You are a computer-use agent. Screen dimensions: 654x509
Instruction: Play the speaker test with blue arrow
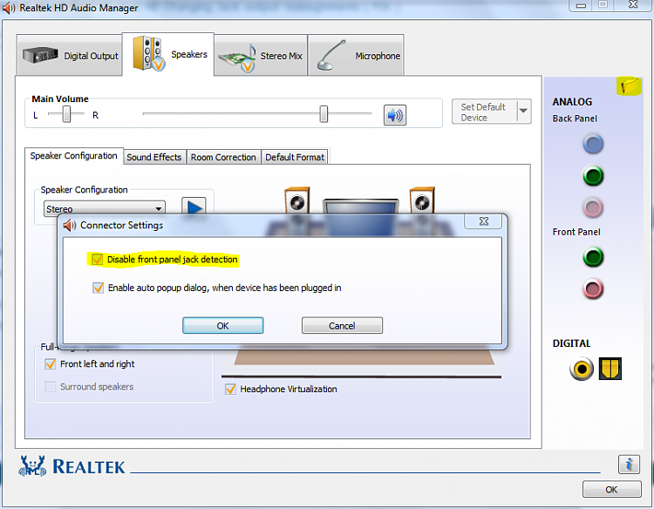[x=194, y=206]
